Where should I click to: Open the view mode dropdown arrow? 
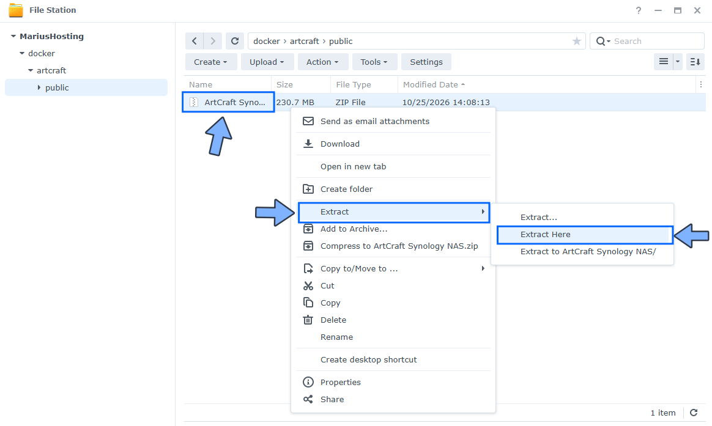[x=678, y=62]
